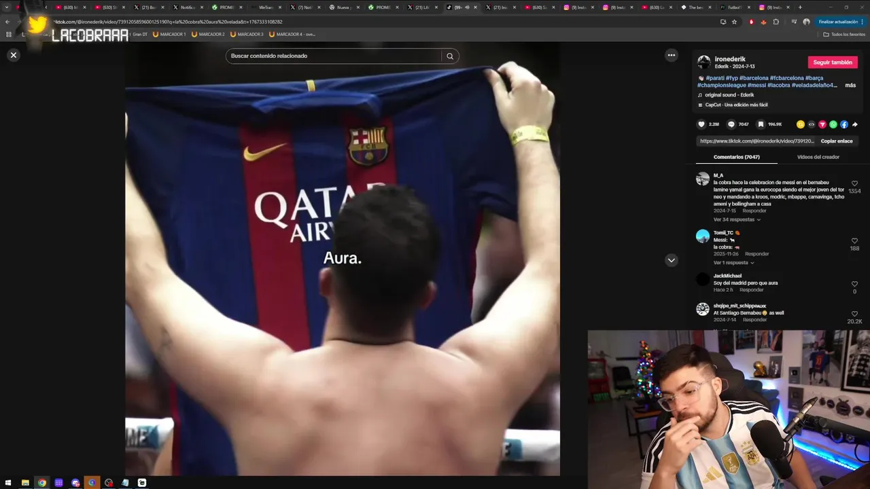This screenshot has height=489, width=870.
Task: Open the 'MARCADOR 1' bookmark
Action: [x=169, y=34]
